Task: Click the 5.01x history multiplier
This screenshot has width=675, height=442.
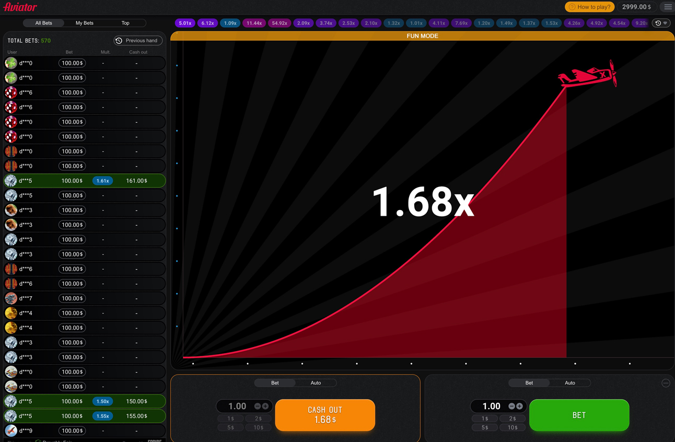Action: tap(185, 23)
